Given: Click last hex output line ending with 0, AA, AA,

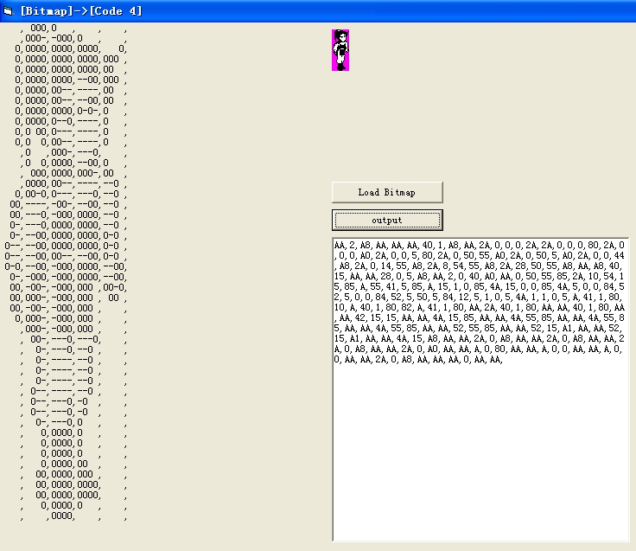Looking at the screenshot, I should [418, 359].
